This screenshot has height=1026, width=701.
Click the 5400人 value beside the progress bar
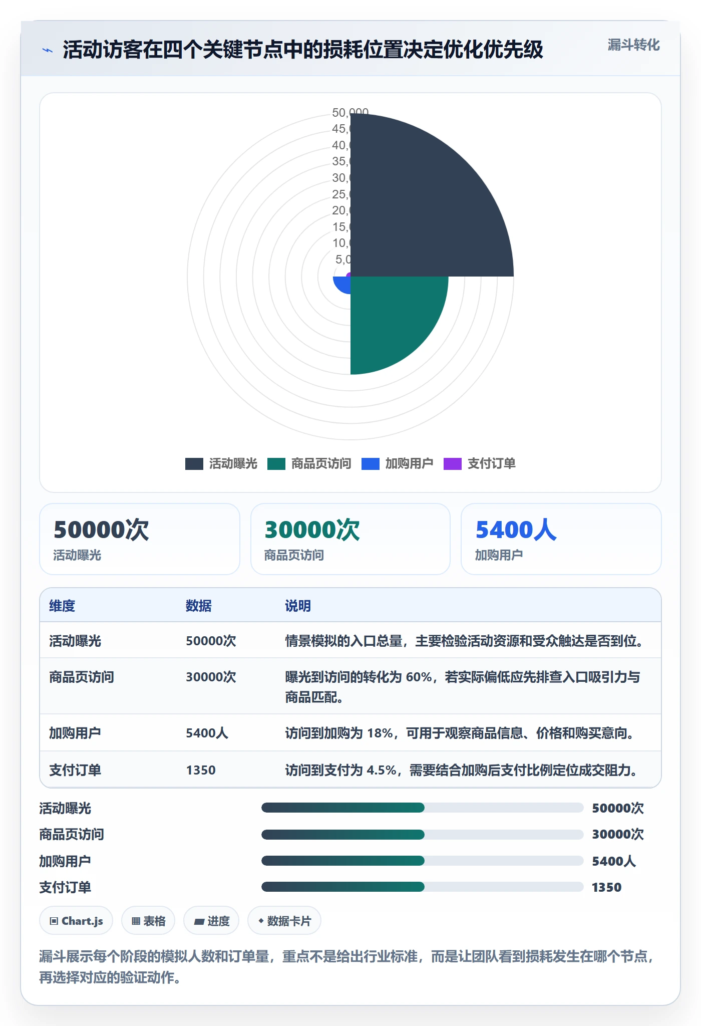click(614, 861)
